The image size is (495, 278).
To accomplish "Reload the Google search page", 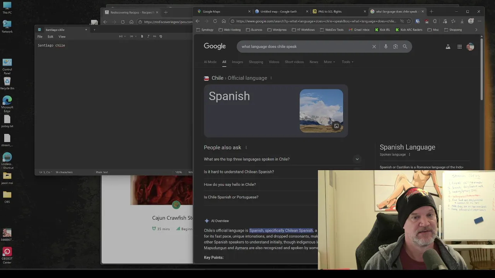I will (x=215, y=21).
